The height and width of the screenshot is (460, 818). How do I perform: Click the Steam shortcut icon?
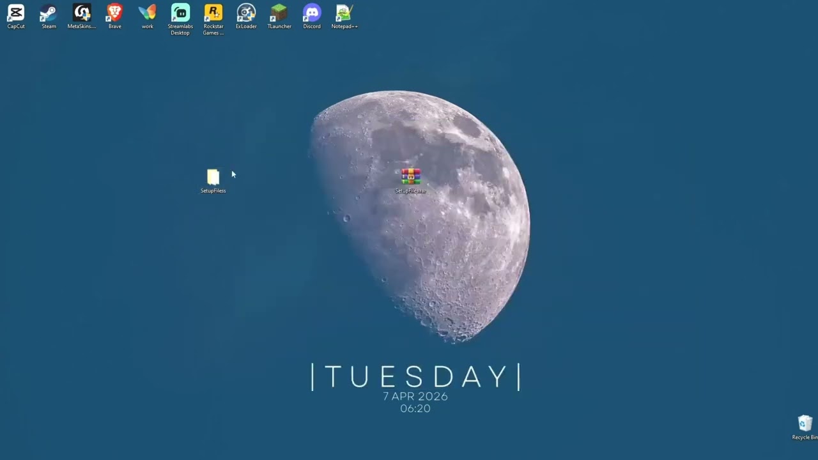[x=49, y=13]
